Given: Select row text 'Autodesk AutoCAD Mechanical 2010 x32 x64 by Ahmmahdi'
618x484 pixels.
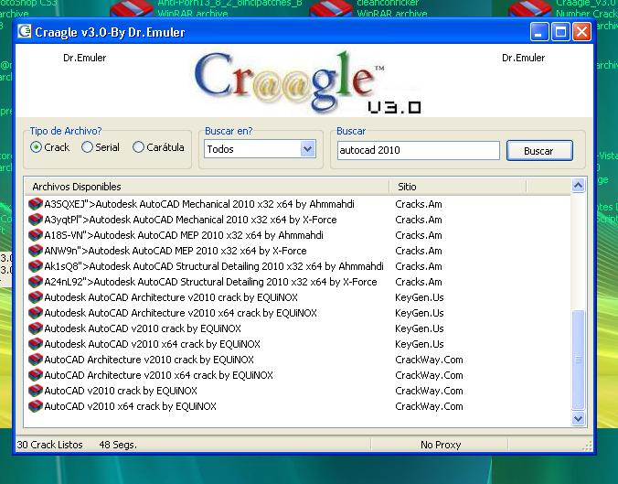Looking at the screenshot, I should [x=225, y=204].
